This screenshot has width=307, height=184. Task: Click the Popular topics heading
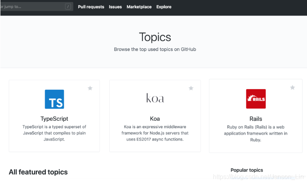point(247,170)
